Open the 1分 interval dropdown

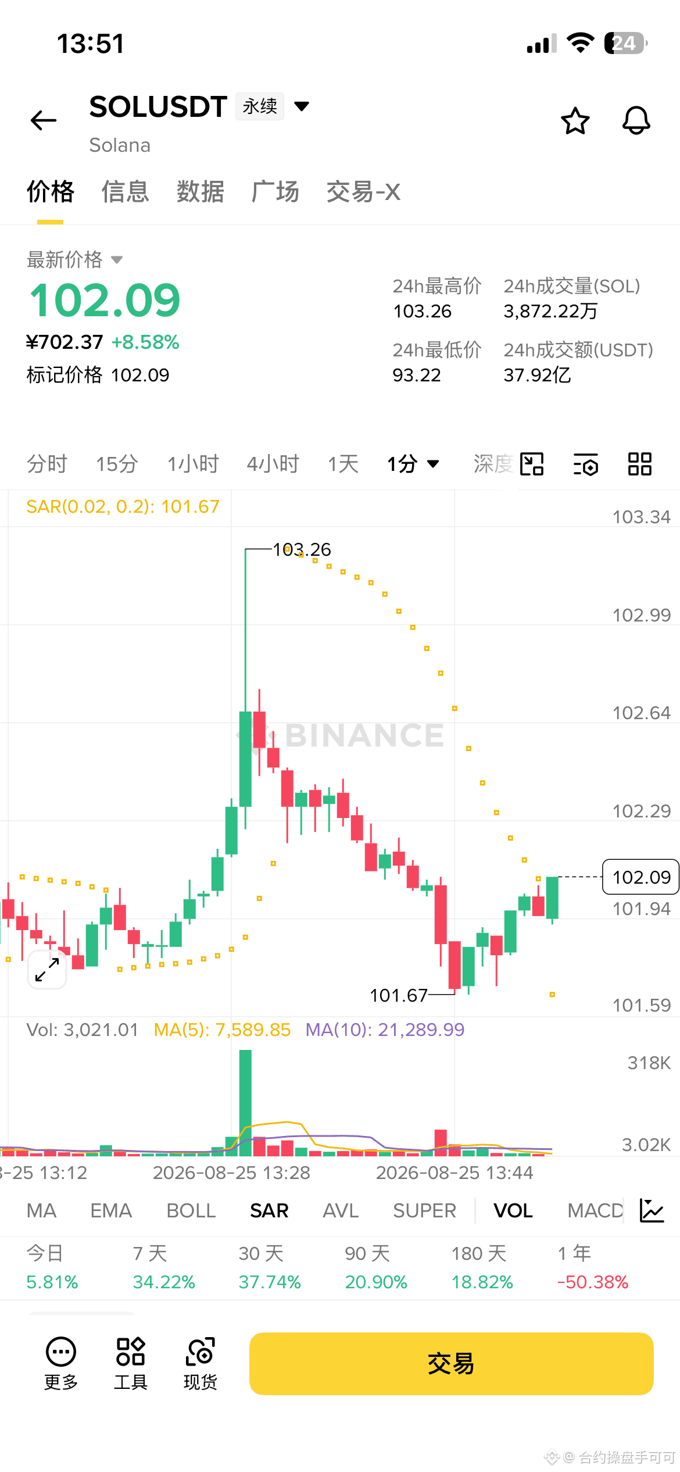413,464
